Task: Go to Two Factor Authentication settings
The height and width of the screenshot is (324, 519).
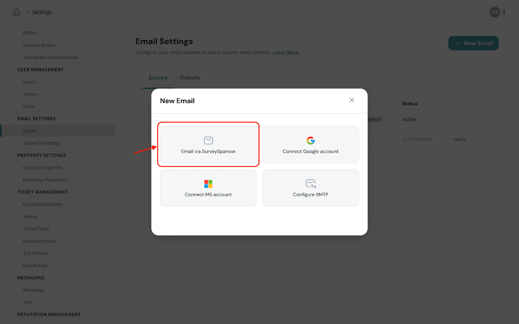Action: point(51,58)
